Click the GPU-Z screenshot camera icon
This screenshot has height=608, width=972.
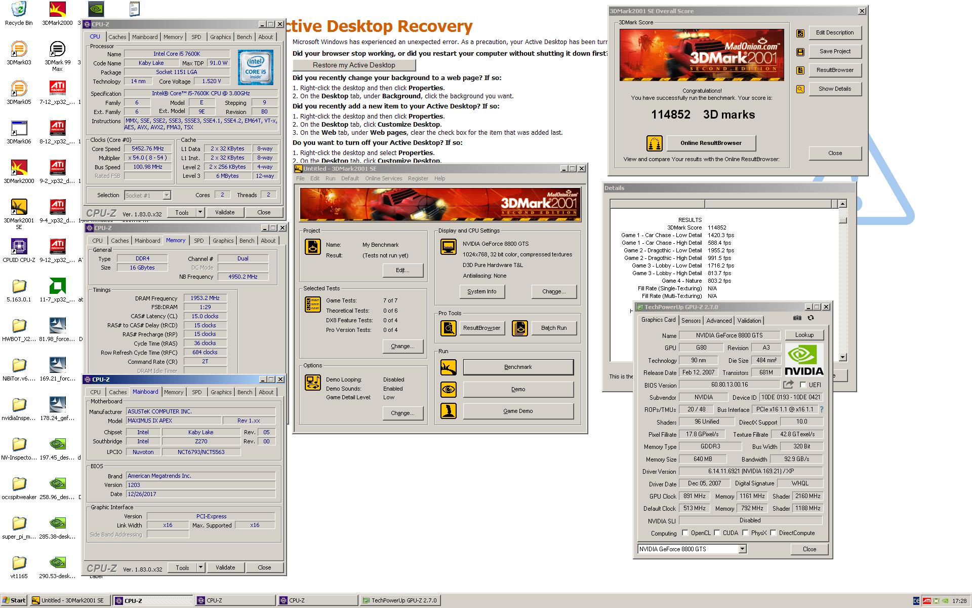coord(797,318)
